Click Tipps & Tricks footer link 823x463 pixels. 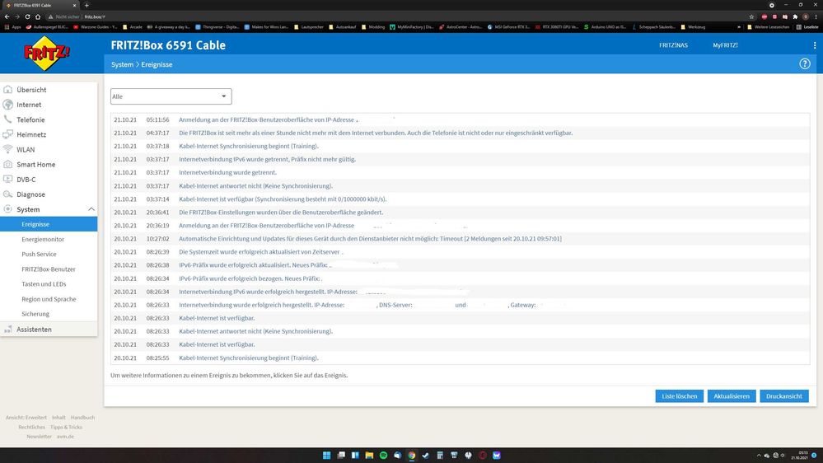coord(66,428)
